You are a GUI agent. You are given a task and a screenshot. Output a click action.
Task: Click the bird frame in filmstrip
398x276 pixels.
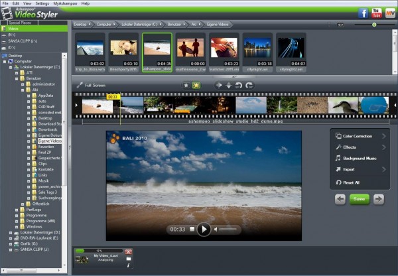point(343,105)
